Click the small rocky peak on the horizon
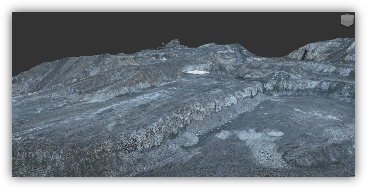Viewport: 367px width, 189px height. pyautogui.click(x=173, y=43)
